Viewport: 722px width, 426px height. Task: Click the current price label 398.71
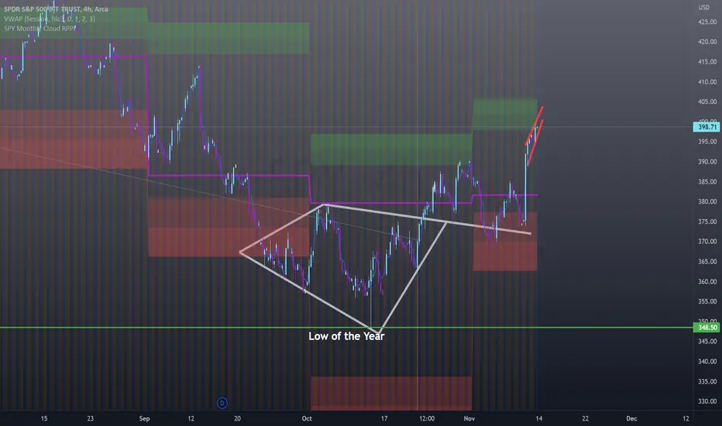(707, 127)
